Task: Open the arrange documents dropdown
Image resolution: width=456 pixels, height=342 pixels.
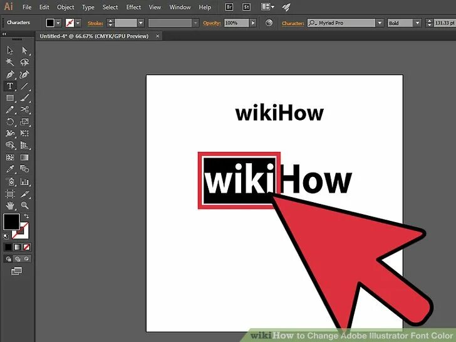Action: click(x=267, y=7)
